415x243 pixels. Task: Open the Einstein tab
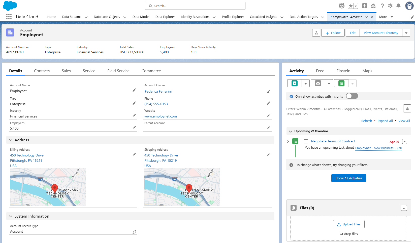(x=343, y=71)
